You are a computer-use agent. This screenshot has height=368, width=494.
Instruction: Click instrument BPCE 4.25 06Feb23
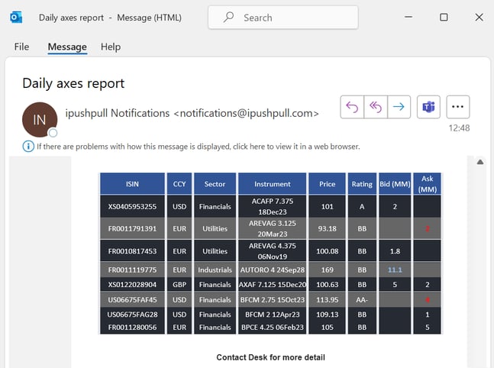273,328
